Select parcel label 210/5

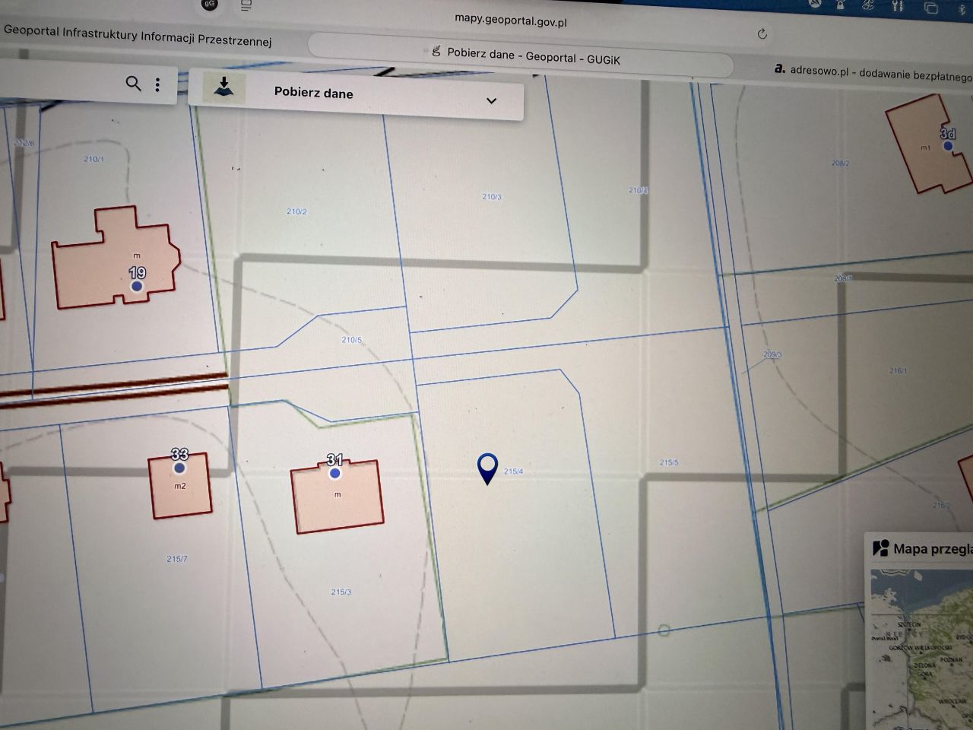coord(351,340)
